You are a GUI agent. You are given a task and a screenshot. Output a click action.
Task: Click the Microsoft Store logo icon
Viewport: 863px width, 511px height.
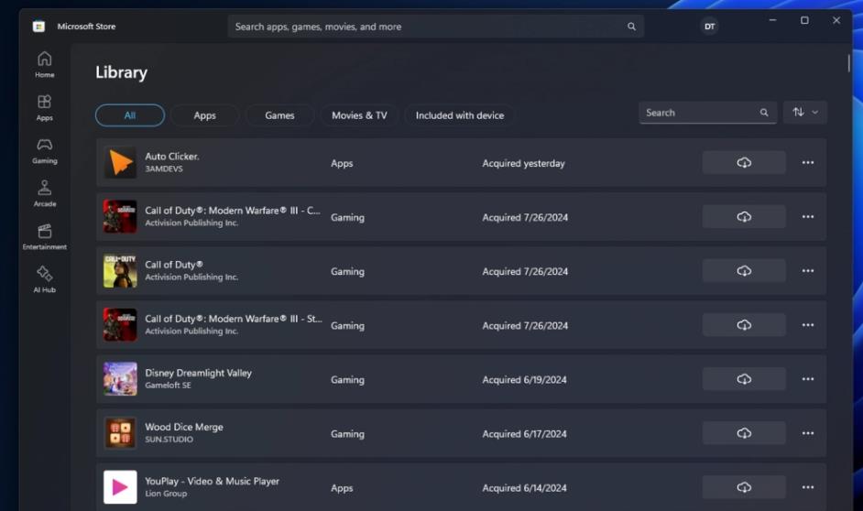pyautogui.click(x=38, y=27)
